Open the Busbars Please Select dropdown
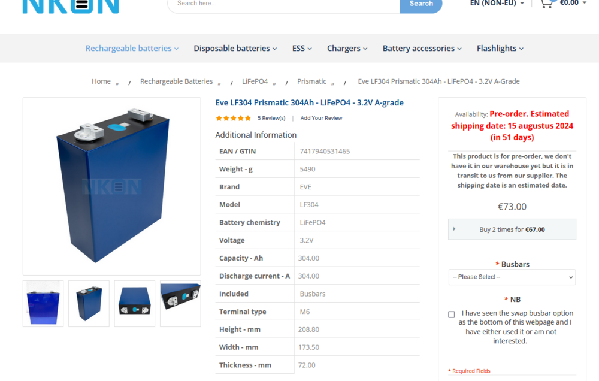Image resolution: width=599 pixels, height=381 pixels. click(x=512, y=277)
